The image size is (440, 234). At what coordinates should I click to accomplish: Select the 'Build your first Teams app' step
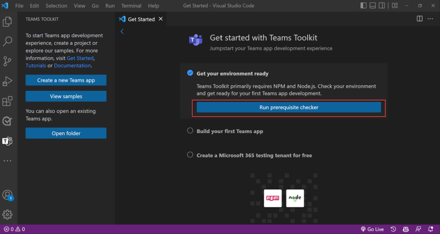pos(229,131)
